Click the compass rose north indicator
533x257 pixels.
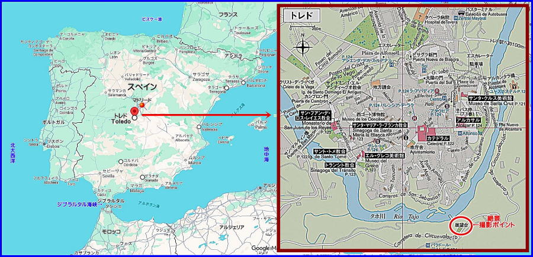(x=303, y=47)
